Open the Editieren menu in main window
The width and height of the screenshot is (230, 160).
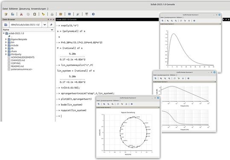(14, 9)
